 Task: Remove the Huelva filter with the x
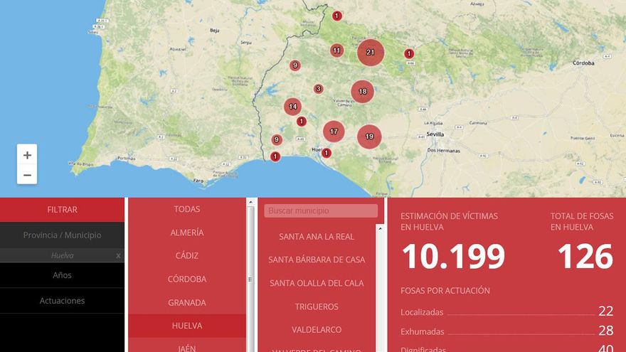[x=118, y=255]
